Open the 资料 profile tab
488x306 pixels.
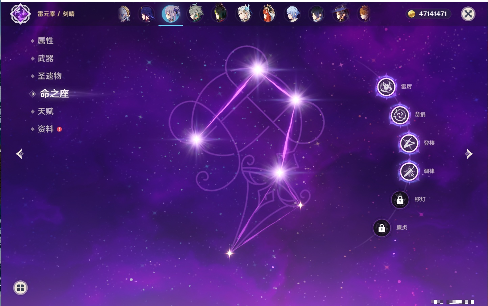point(45,129)
